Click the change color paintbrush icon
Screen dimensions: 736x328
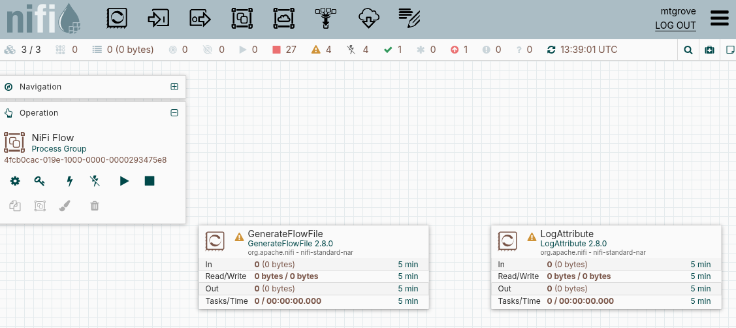(65, 206)
